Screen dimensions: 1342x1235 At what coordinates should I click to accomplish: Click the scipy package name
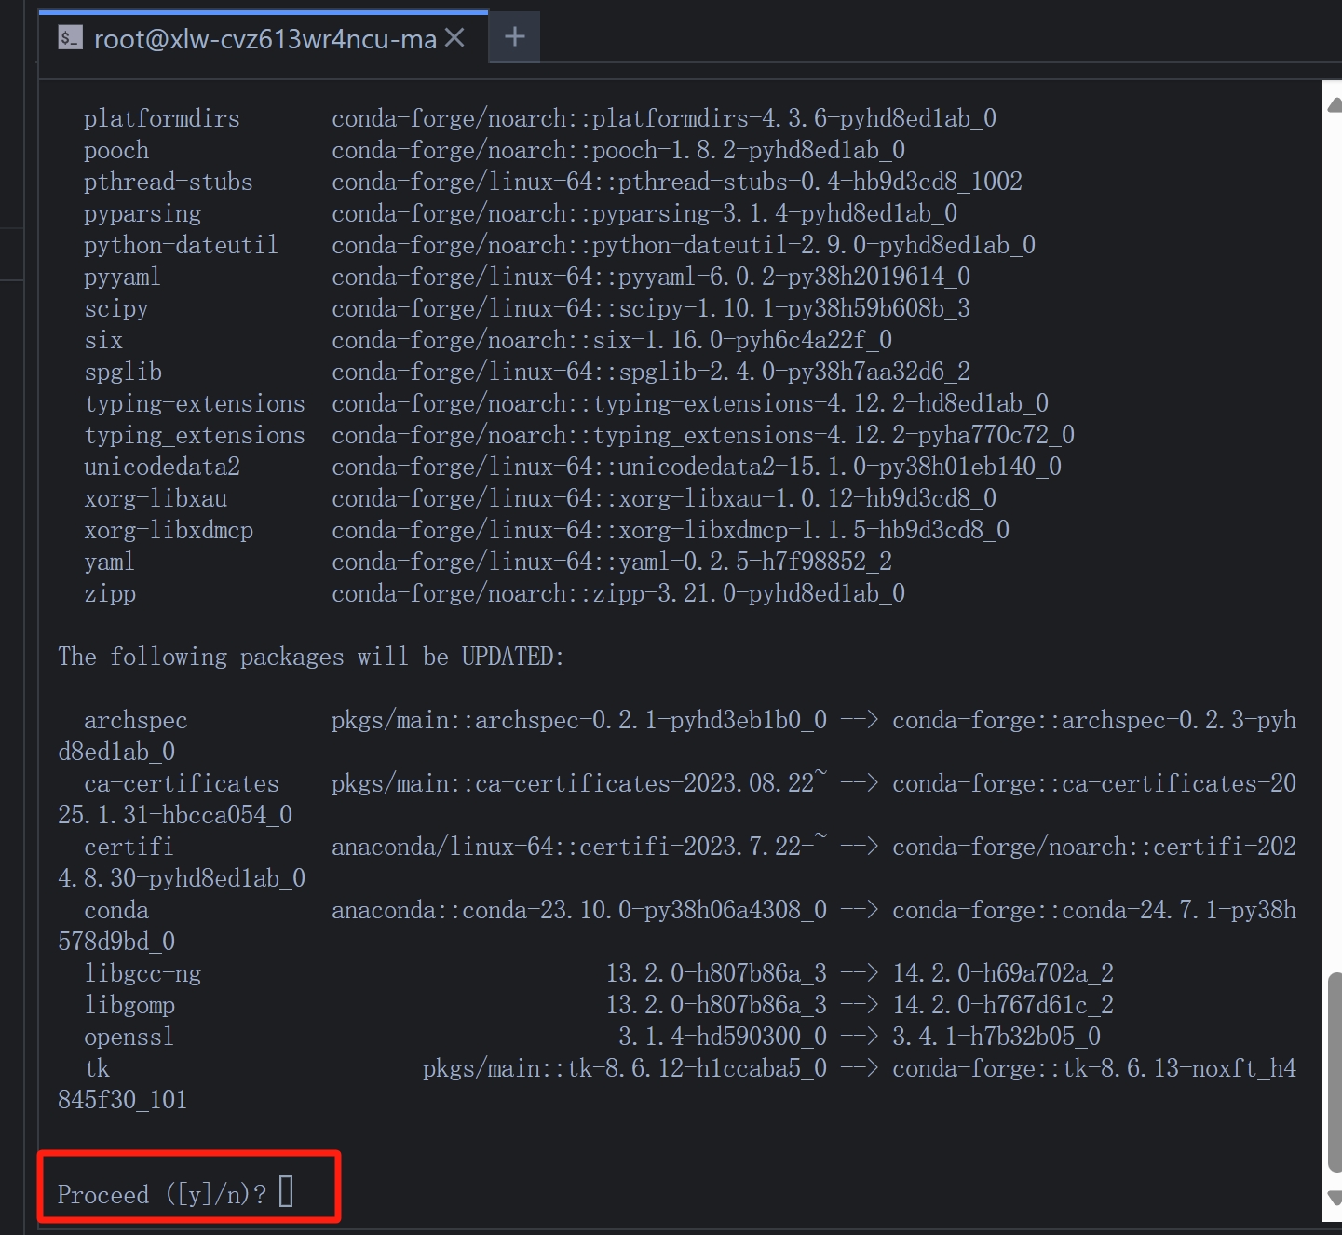pyautogui.click(x=116, y=308)
